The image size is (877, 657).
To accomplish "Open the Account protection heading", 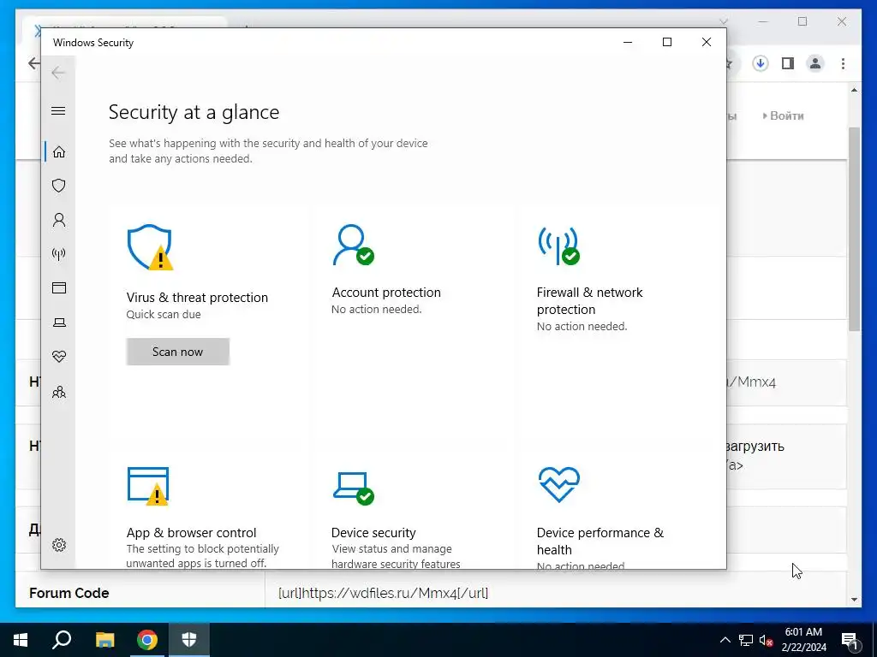I will [x=386, y=293].
